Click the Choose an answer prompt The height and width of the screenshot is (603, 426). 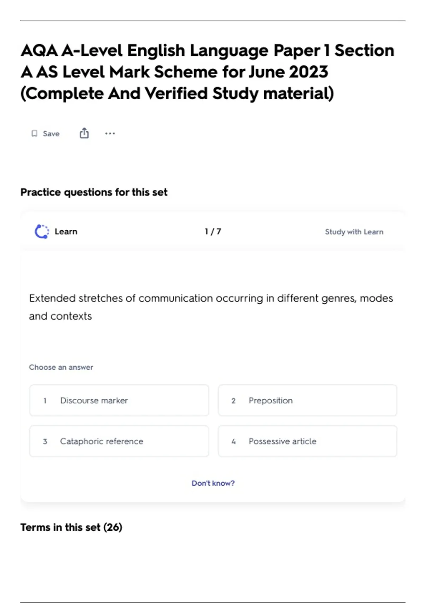(61, 367)
